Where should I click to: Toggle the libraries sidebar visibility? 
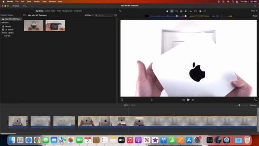[24, 15]
